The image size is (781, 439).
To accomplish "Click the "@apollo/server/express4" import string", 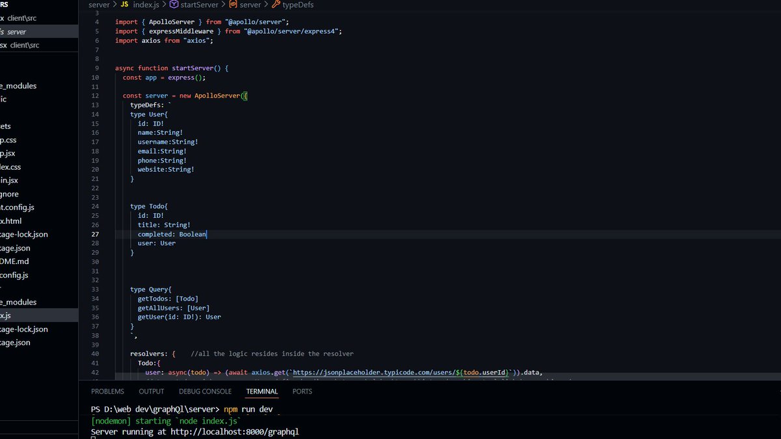I will pyautogui.click(x=293, y=31).
